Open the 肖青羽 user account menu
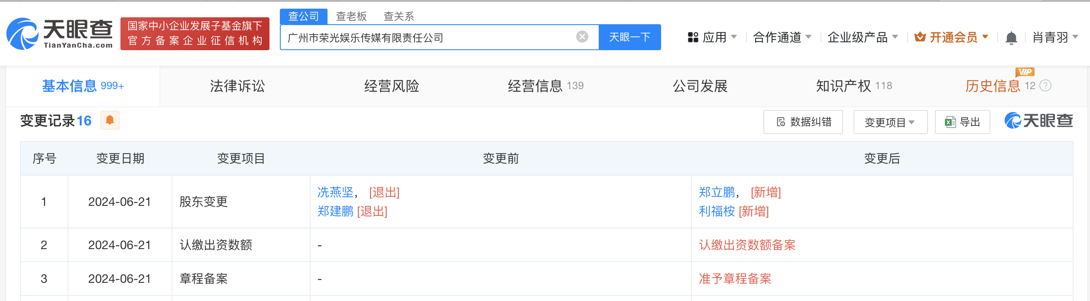Screen dimensions: 1090x301 pyautogui.click(x=1055, y=38)
